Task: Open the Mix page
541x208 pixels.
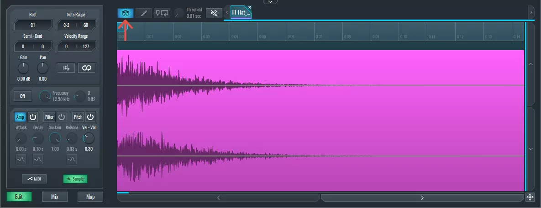Action: pyautogui.click(x=55, y=197)
